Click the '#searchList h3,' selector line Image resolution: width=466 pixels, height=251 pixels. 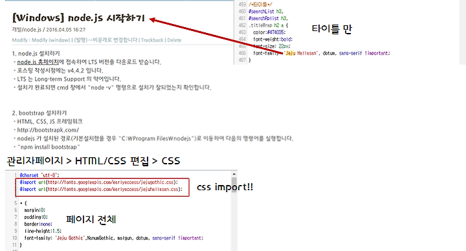266,12
